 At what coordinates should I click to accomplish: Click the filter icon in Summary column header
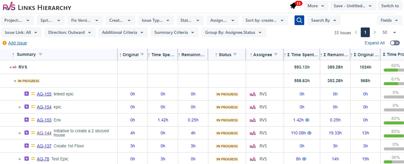(x=41, y=54)
